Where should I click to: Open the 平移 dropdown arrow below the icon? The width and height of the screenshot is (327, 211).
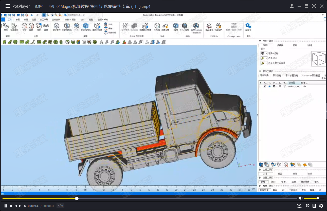24,33
